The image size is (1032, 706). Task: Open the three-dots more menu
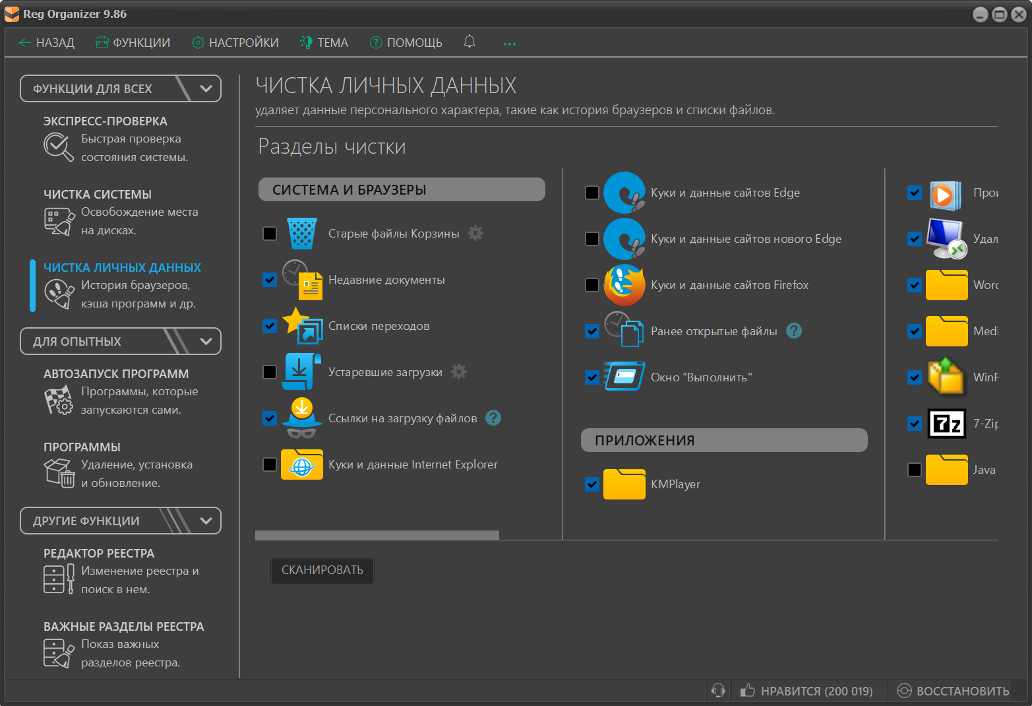509,44
